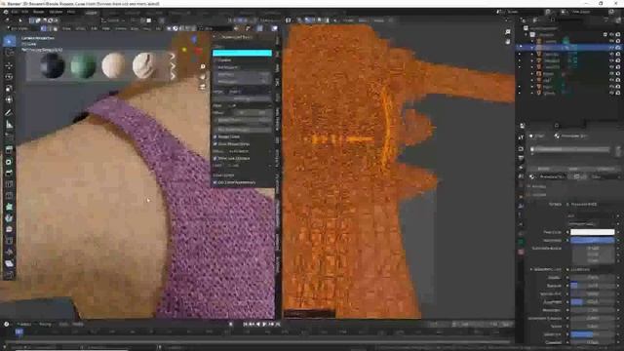Open the Help menu
Screen dimensions: 624x351
coord(71,12)
